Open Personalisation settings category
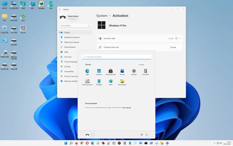Viewport: 233px width, 146px height. (x=70, y=47)
